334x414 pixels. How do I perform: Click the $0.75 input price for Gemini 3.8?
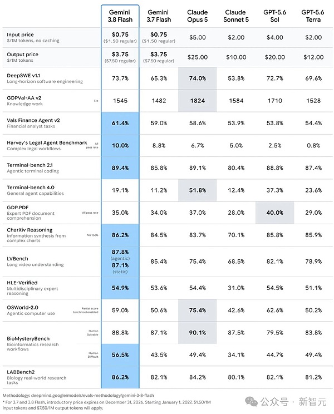coord(120,34)
